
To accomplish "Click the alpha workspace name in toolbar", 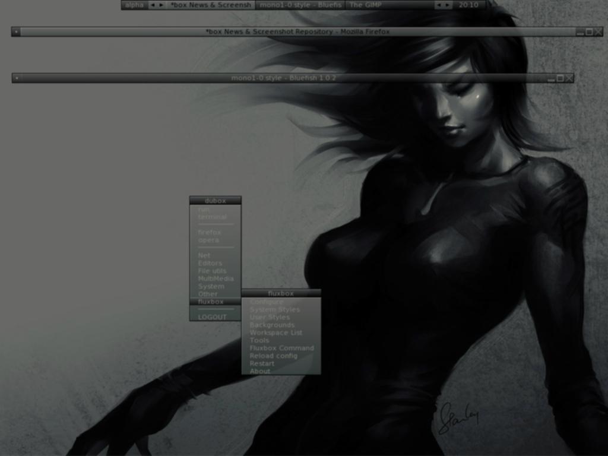I will pos(135,5).
